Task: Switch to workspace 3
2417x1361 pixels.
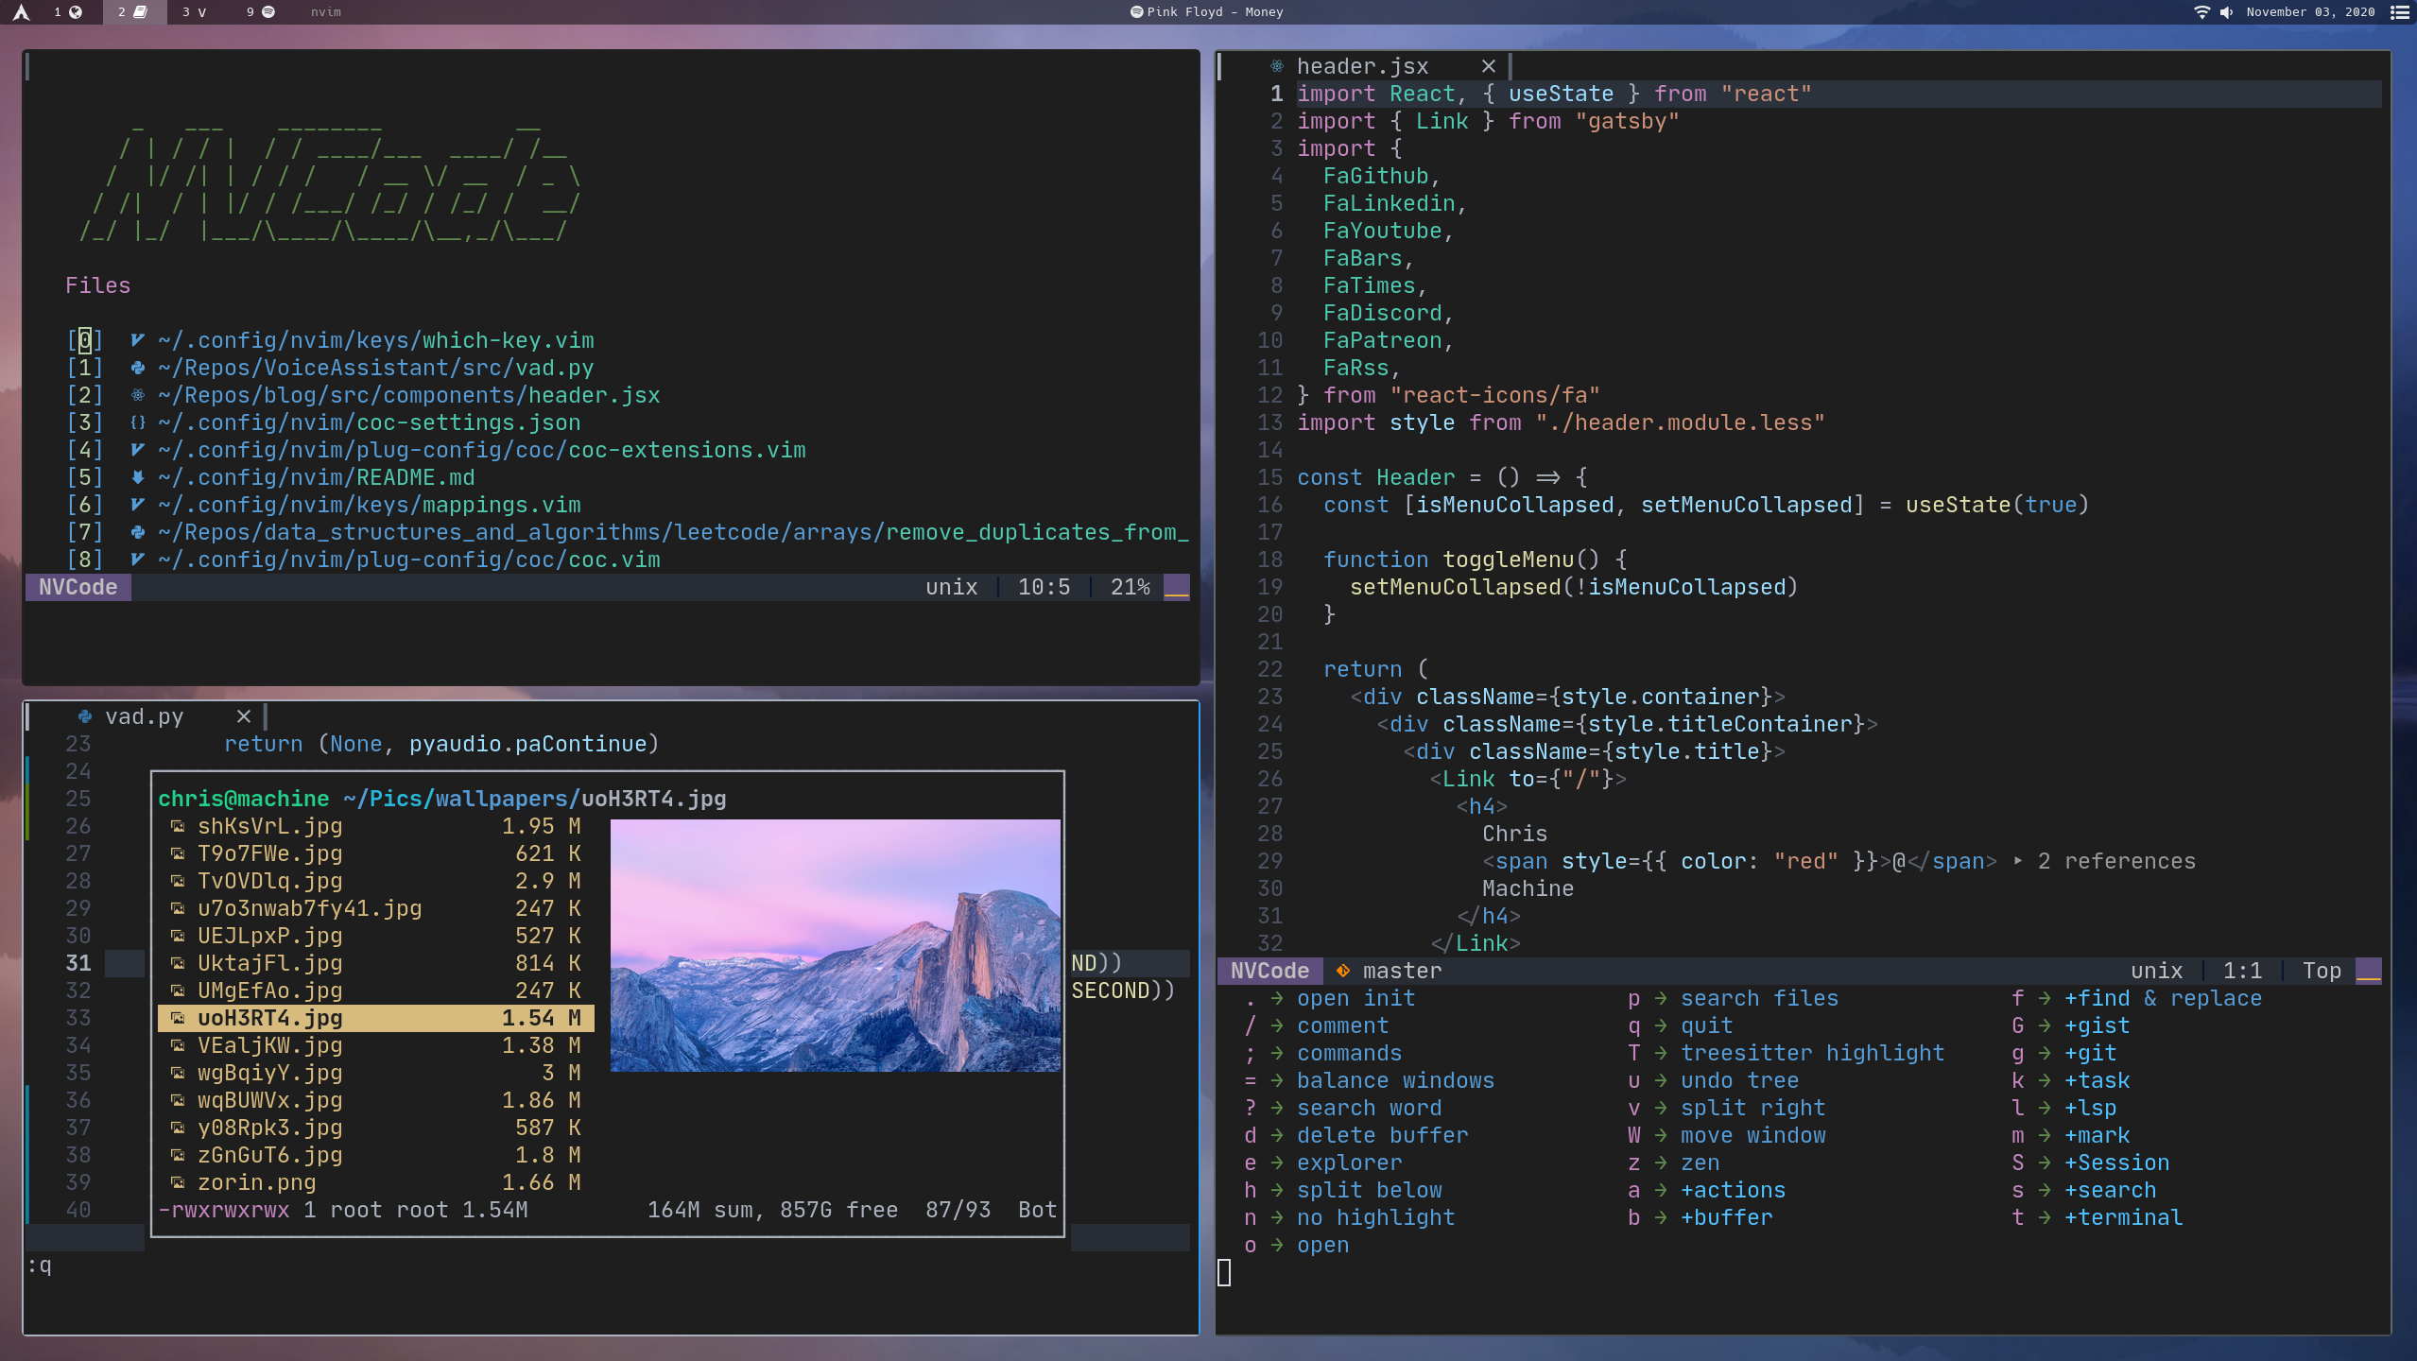Action: point(194,12)
